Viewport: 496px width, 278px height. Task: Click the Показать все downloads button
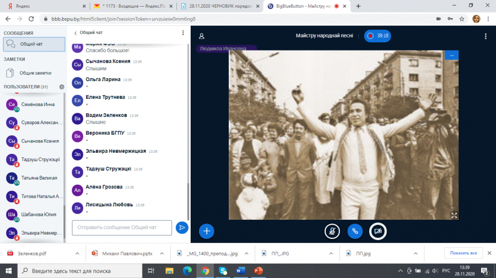coord(463,253)
